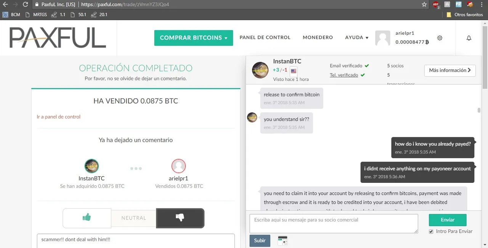Open Otros favoritos bookmarks folder
The width and height of the screenshot is (488, 248).
(465, 14)
